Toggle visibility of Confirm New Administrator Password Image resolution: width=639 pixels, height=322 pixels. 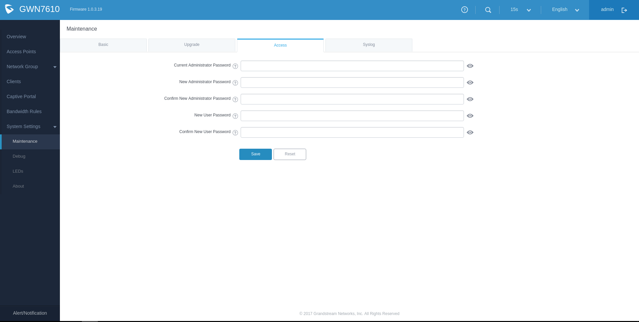point(470,99)
